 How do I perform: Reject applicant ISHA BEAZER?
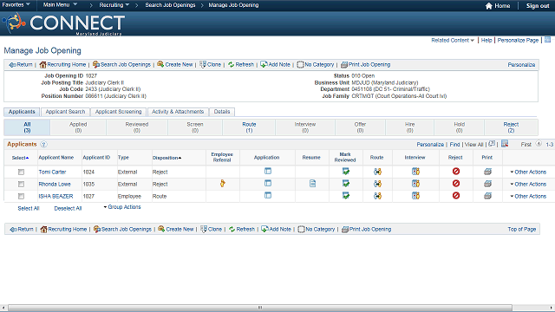point(456,195)
